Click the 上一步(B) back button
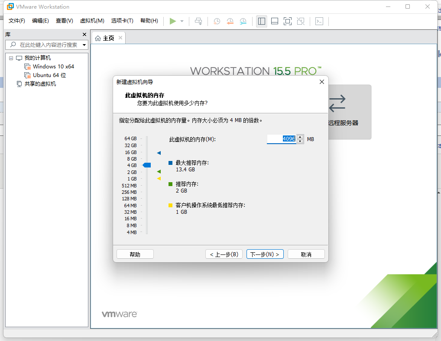The width and height of the screenshot is (441, 341). coord(224,254)
